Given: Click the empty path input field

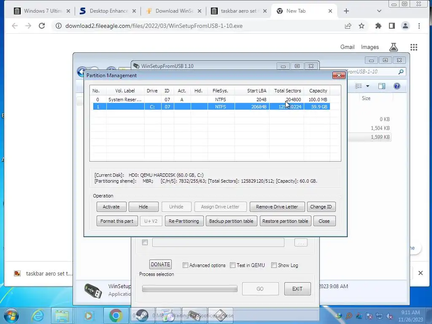Looking at the screenshot, I should coord(218,243).
